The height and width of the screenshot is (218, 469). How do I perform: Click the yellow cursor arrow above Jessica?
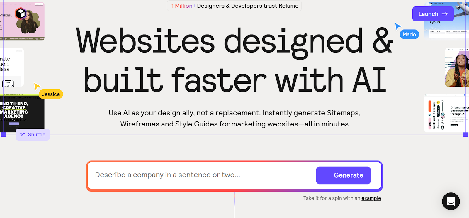tap(37, 86)
